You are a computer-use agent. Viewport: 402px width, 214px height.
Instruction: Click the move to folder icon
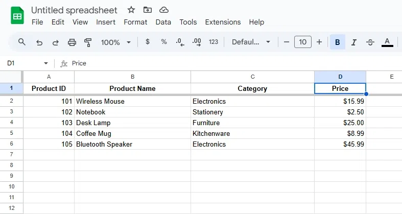[x=148, y=10]
